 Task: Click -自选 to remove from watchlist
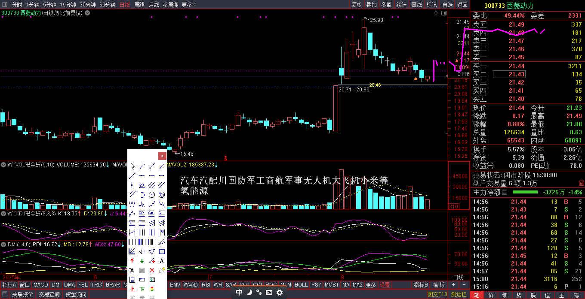pyautogui.click(x=447, y=5)
